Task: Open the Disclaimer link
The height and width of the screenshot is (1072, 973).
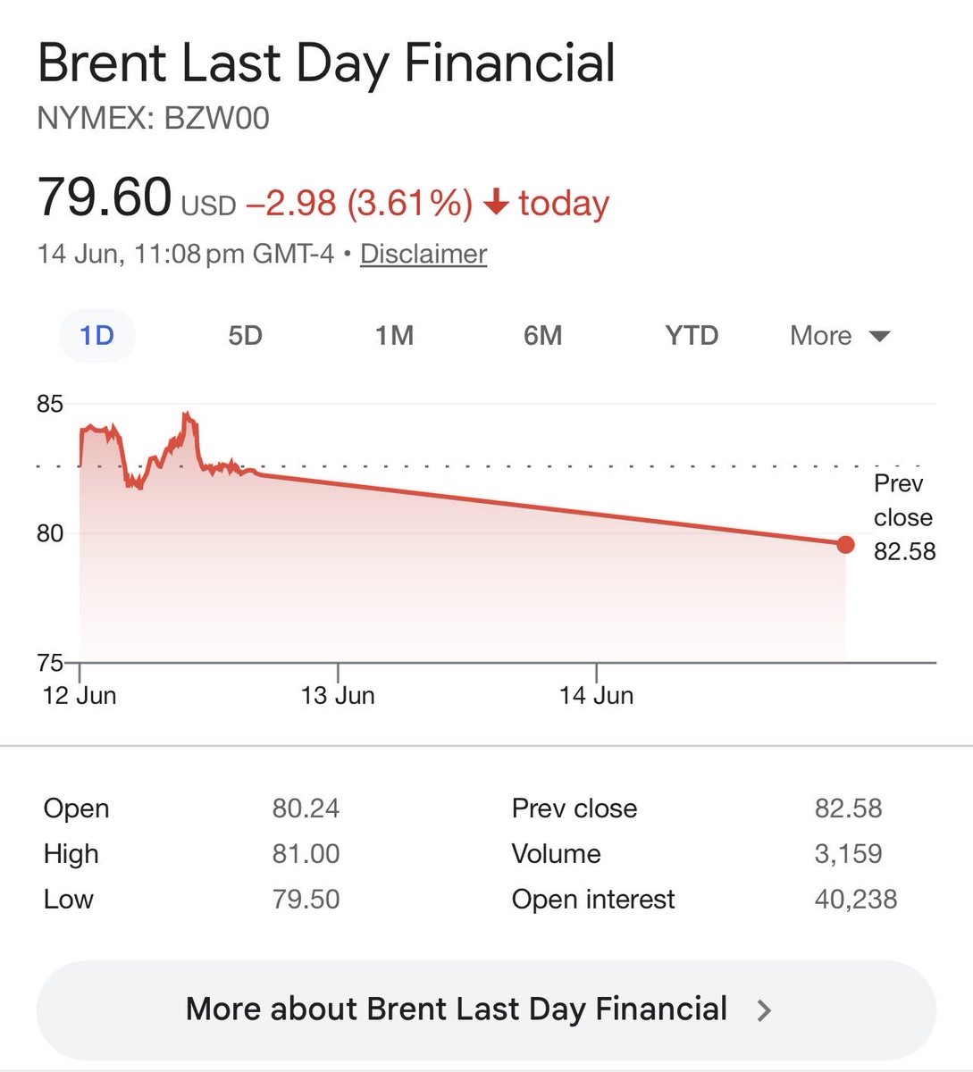Action: pos(424,254)
